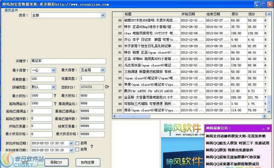274x168 pixels.
Task: Click help question mark beside date checkboxes
Action: pos(92,146)
